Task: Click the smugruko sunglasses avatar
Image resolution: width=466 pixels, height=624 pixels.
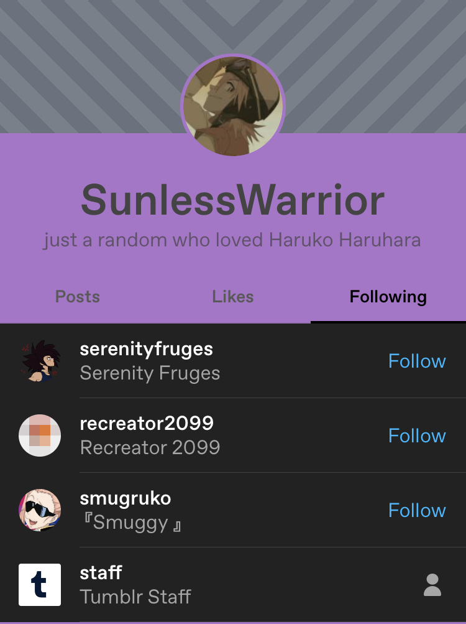Action: click(40, 510)
